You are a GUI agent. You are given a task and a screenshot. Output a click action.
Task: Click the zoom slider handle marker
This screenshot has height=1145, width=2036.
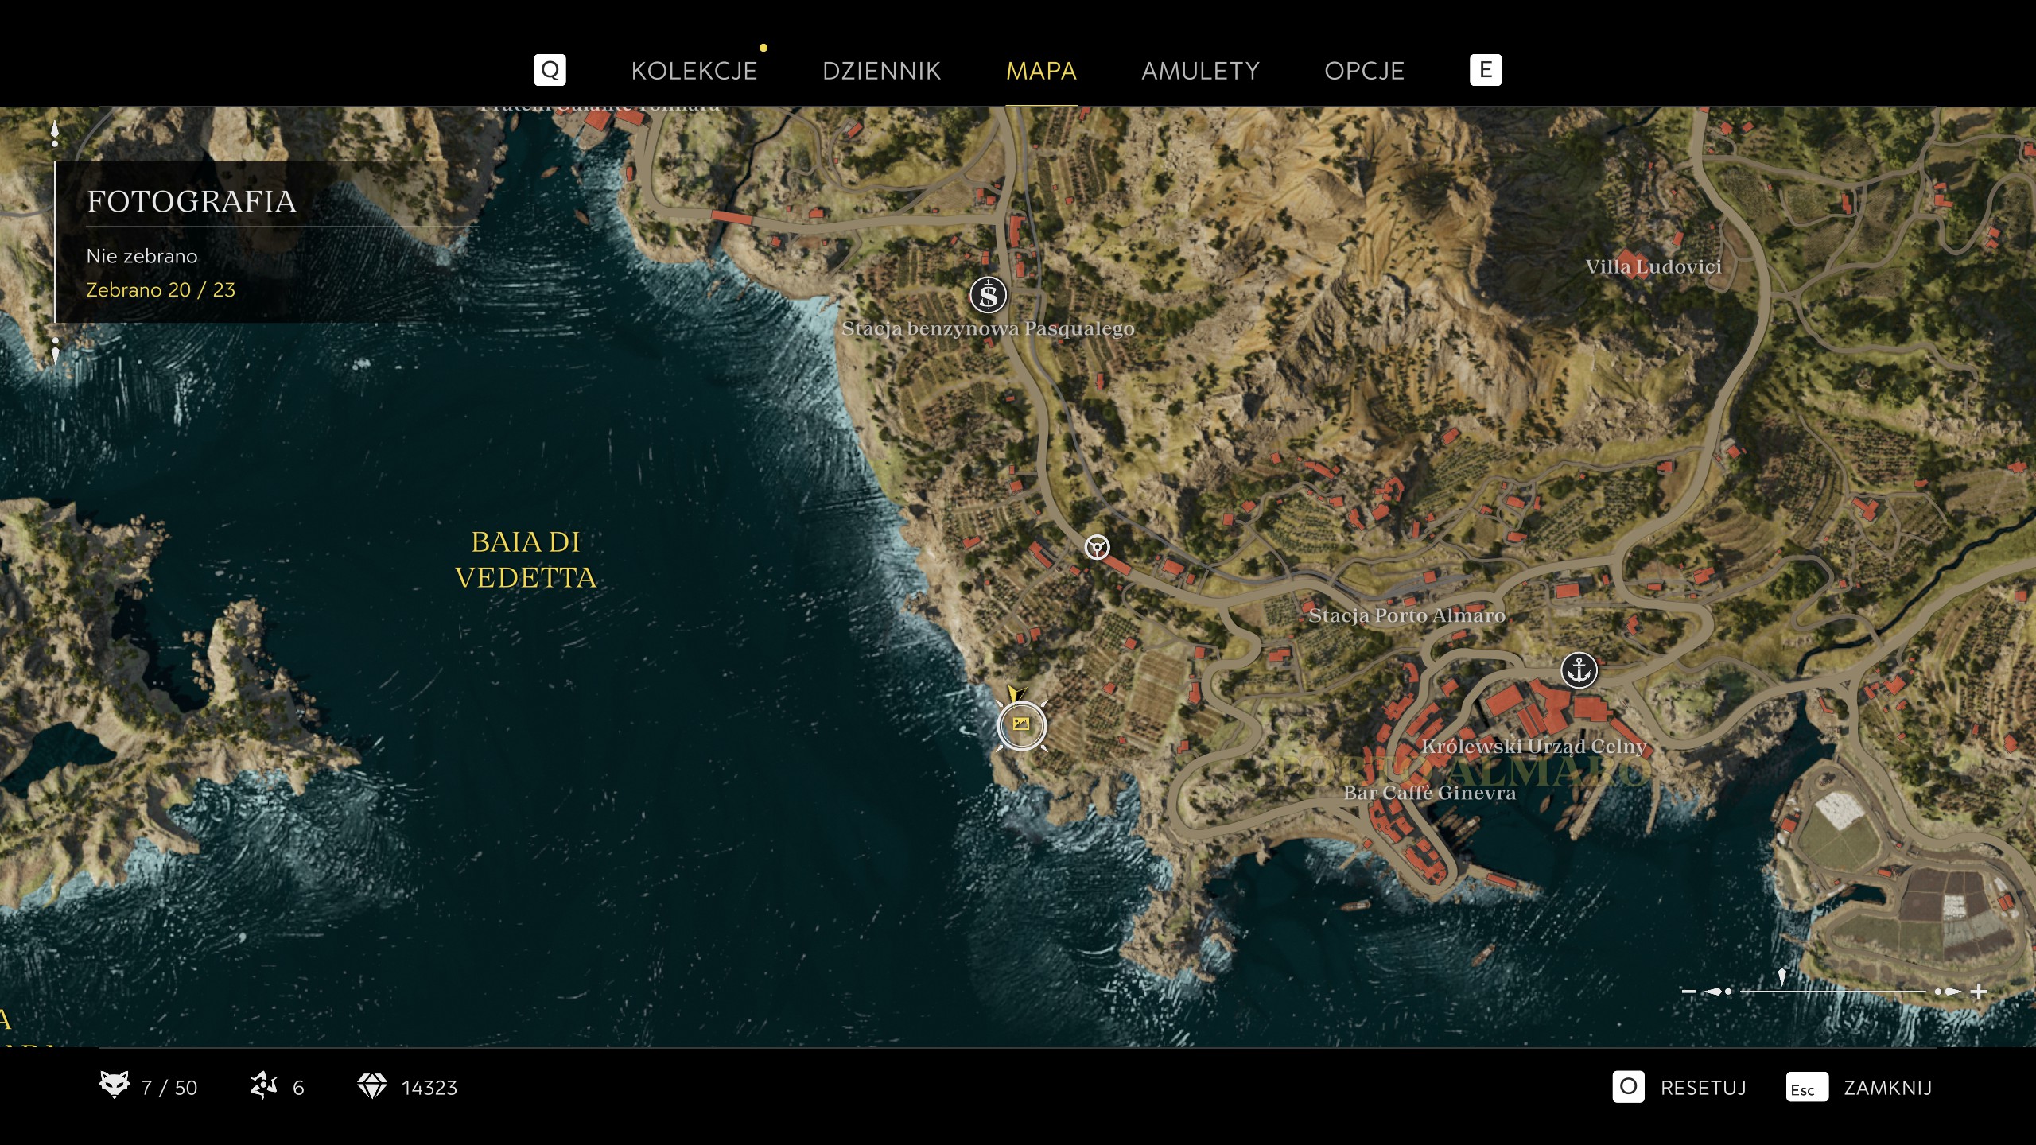coord(1782,978)
